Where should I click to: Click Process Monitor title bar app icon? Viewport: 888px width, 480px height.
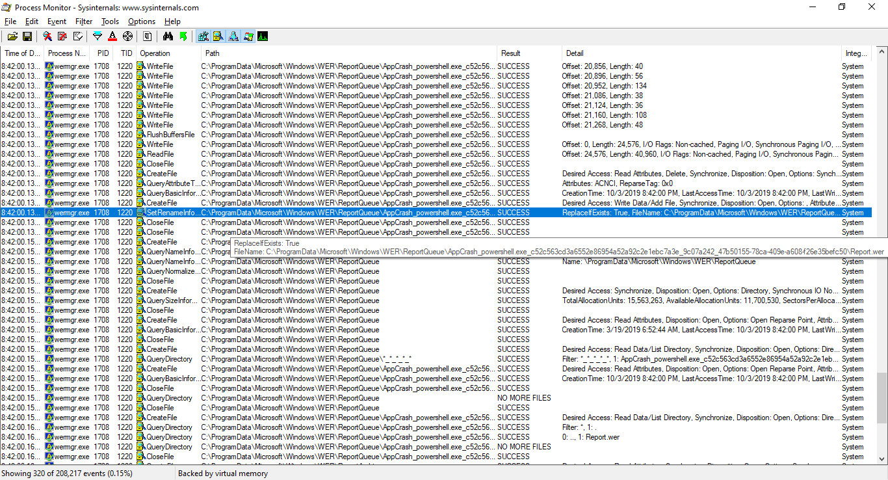7,7
